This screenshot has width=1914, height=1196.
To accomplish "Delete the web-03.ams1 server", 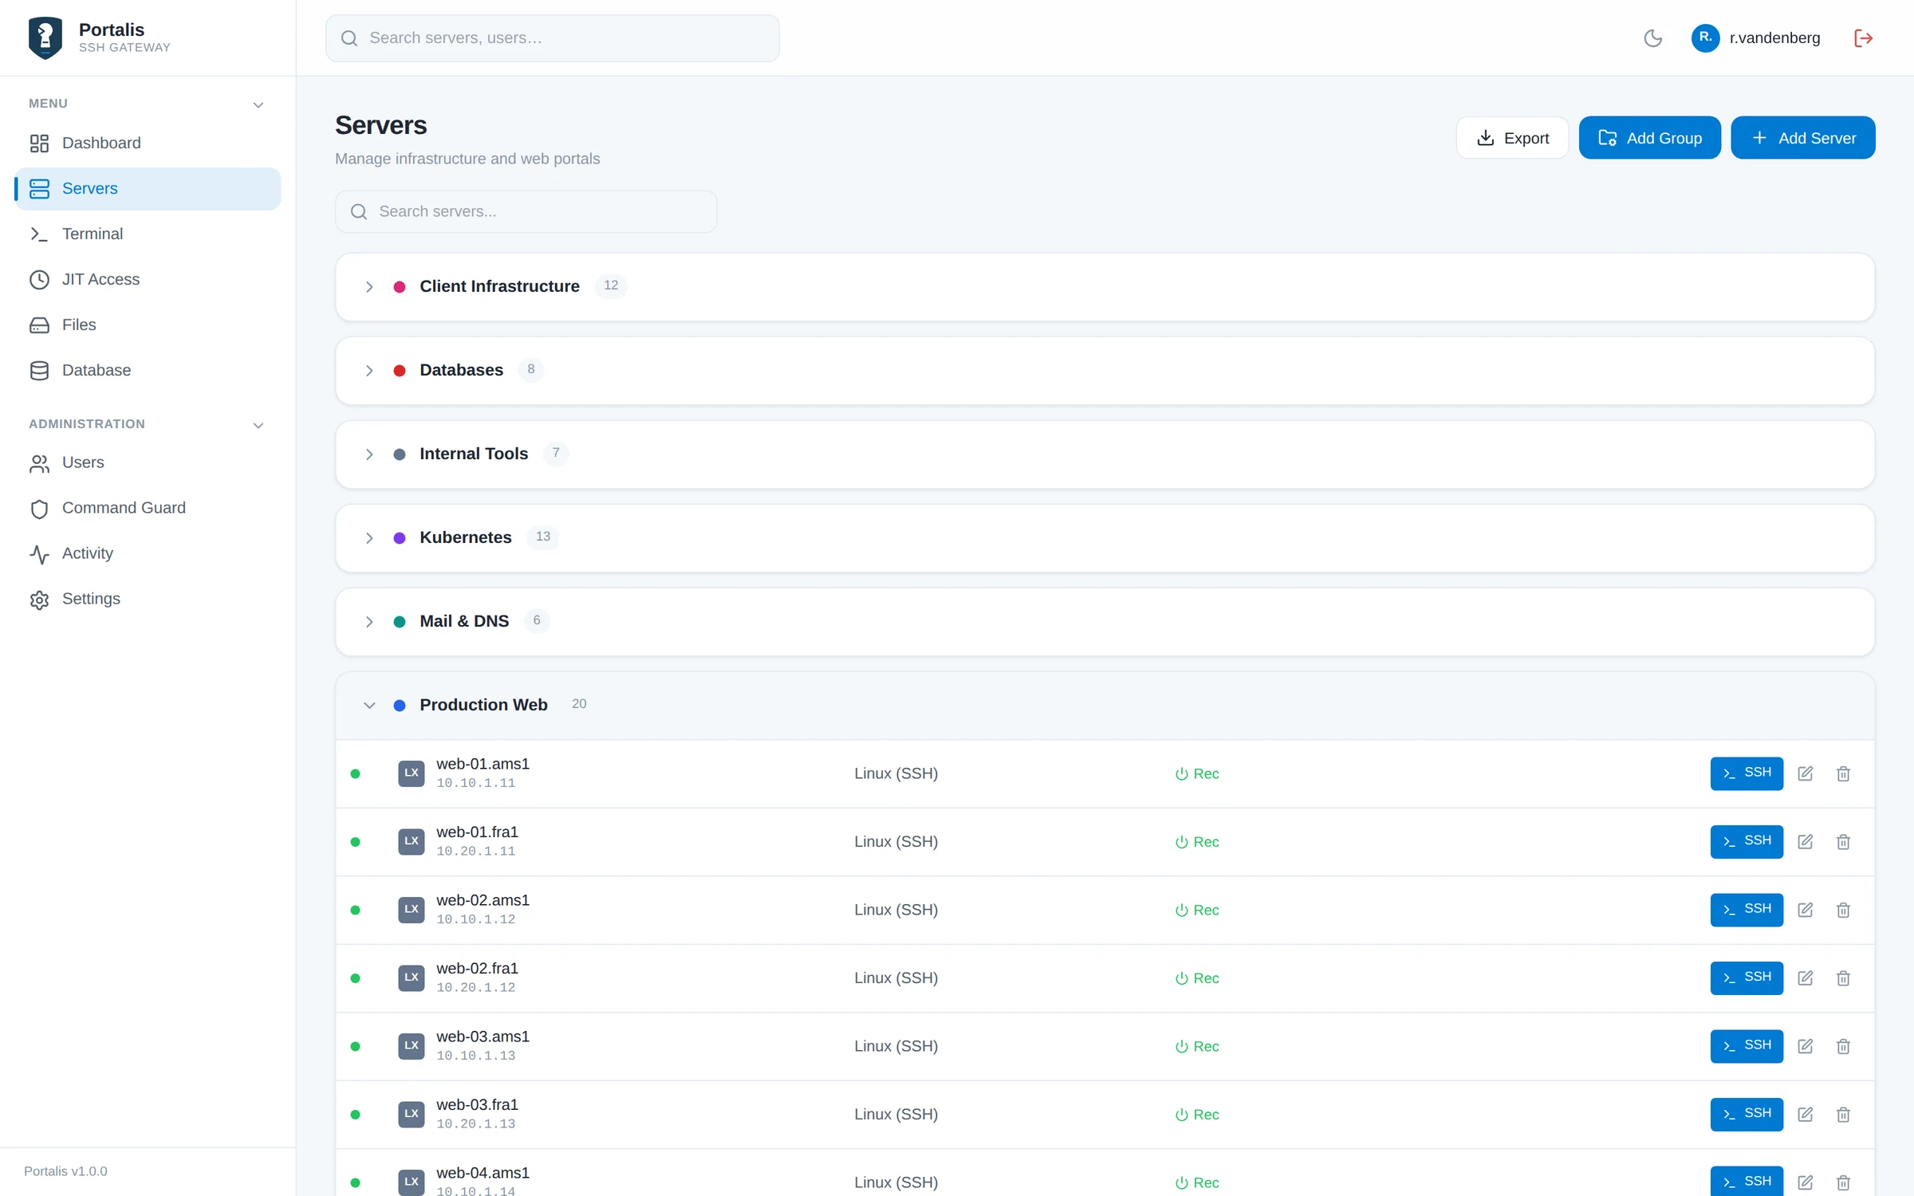I will click(x=1843, y=1046).
